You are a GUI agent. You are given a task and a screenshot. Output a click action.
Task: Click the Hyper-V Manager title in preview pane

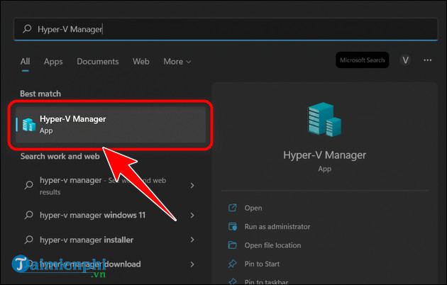[x=324, y=155]
